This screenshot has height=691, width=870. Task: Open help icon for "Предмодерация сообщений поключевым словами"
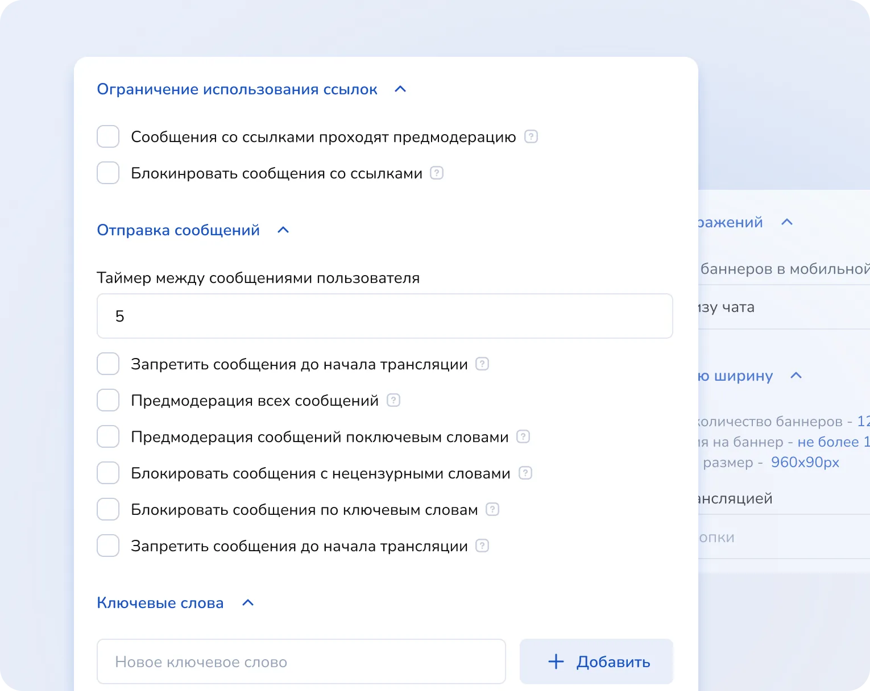click(524, 436)
